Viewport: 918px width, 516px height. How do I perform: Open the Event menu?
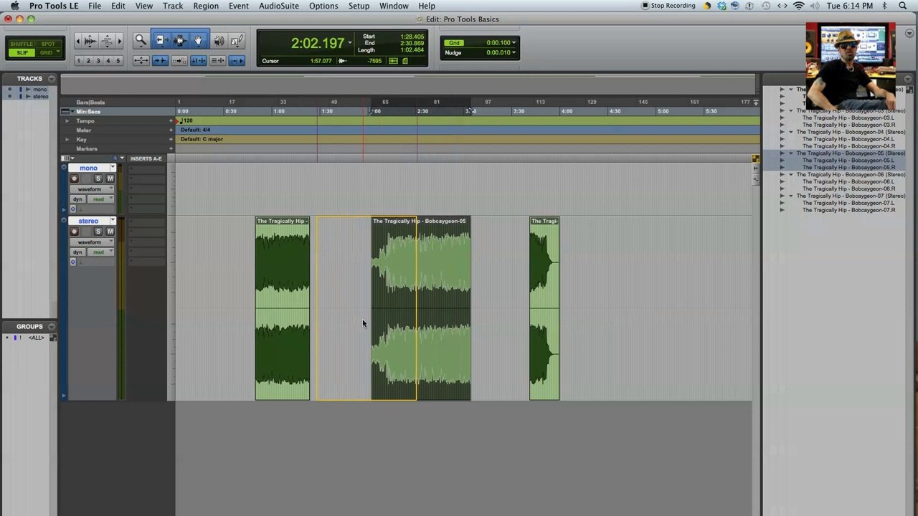click(x=239, y=6)
